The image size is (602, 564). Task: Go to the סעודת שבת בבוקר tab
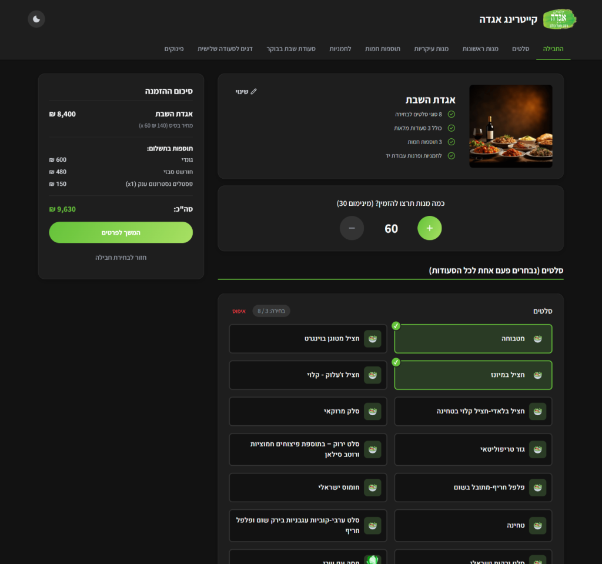coord(291,49)
